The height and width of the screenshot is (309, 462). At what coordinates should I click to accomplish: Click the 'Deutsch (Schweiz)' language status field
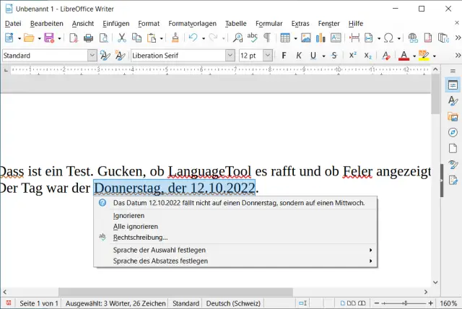point(232,303)
